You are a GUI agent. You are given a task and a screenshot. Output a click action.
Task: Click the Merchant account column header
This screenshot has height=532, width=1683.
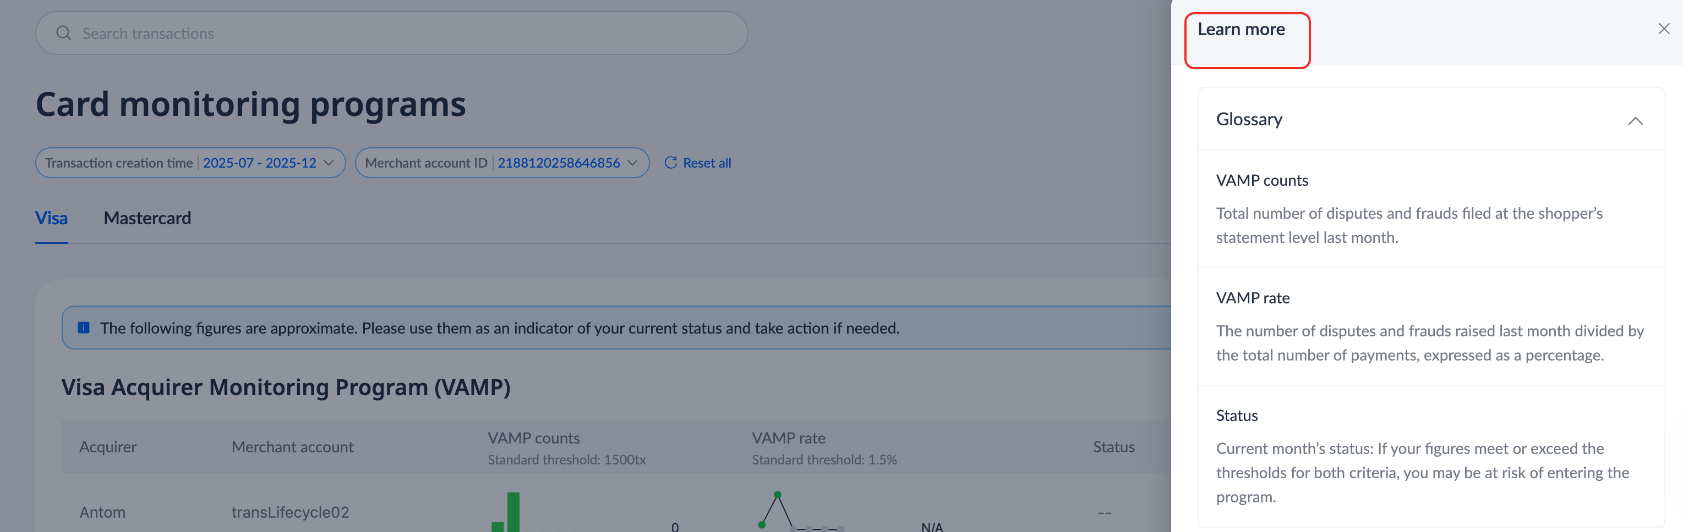coord(292,447)
